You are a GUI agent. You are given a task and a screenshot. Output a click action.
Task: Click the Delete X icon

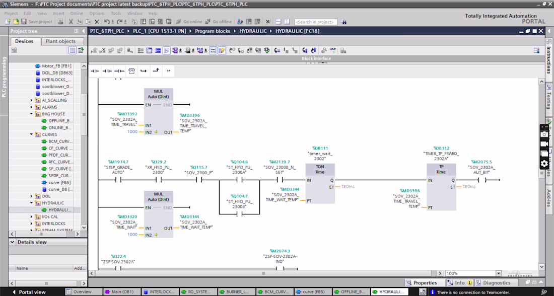97,22
